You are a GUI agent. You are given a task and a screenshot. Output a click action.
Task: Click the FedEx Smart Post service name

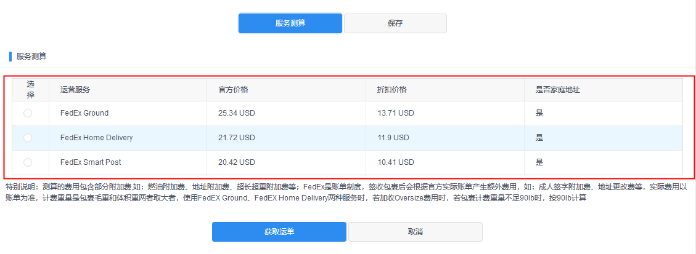click(x=91, y=162)
